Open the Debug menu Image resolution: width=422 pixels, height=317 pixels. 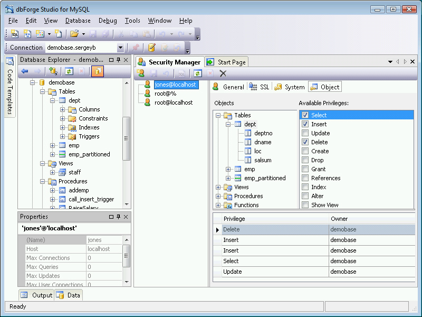pos(108,21)
